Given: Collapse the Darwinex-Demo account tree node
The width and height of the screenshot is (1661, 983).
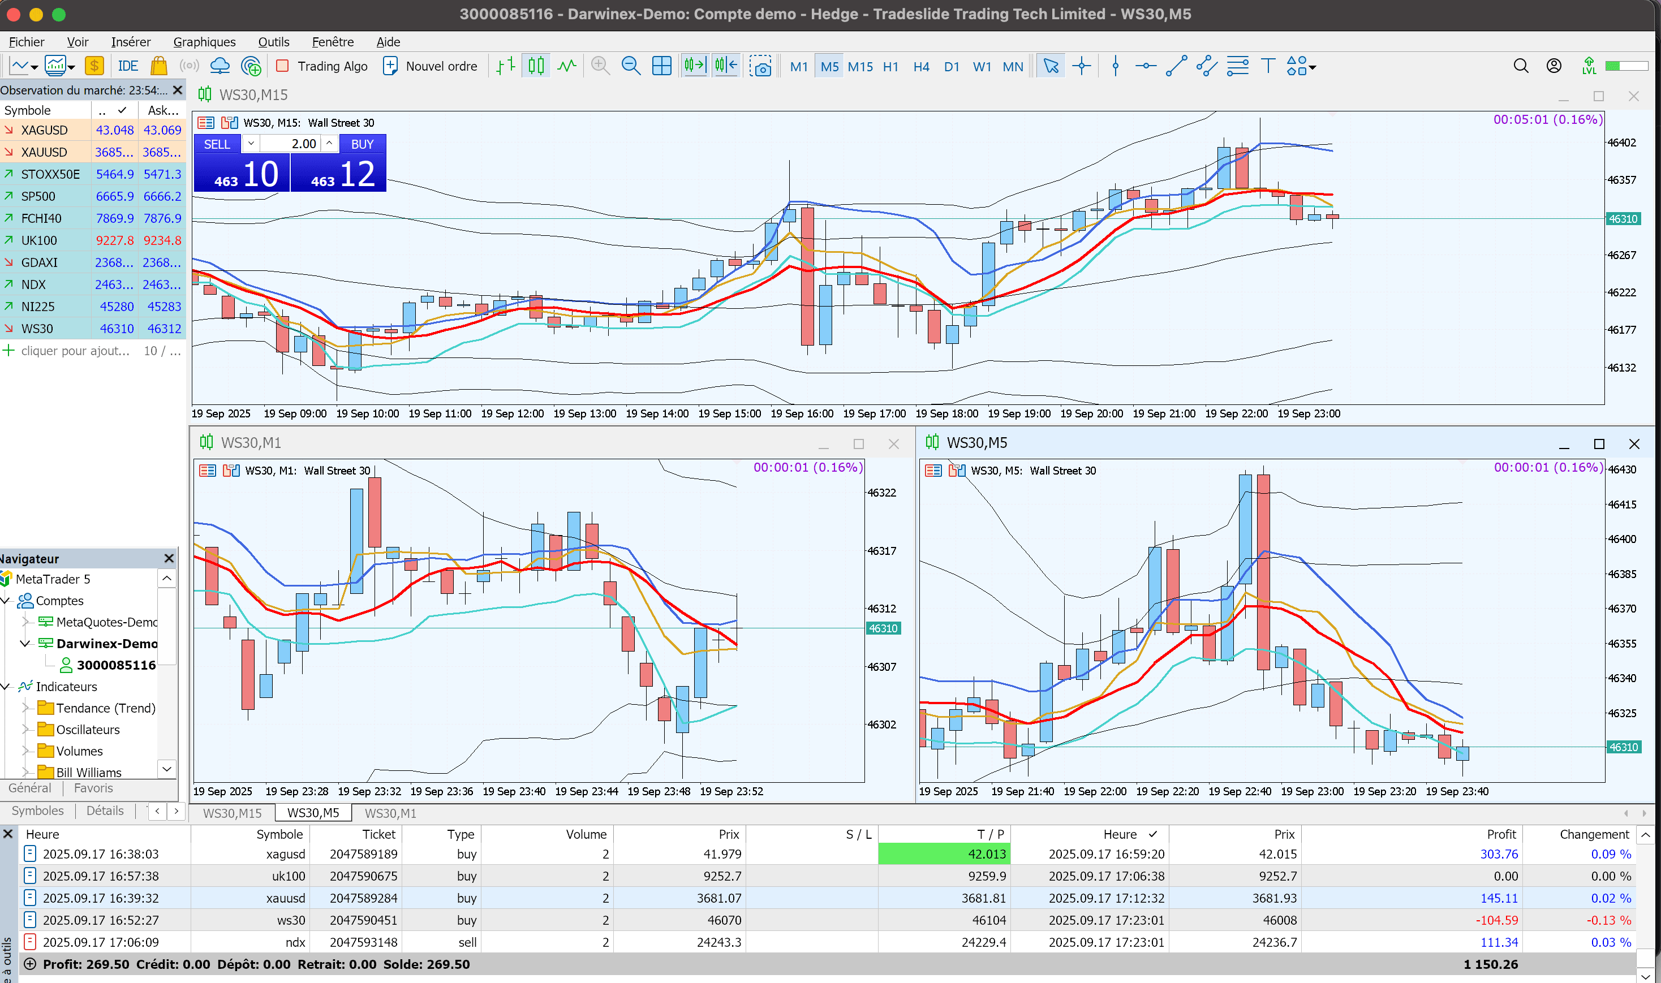Looking at the screenshot, I should (25, 644).
